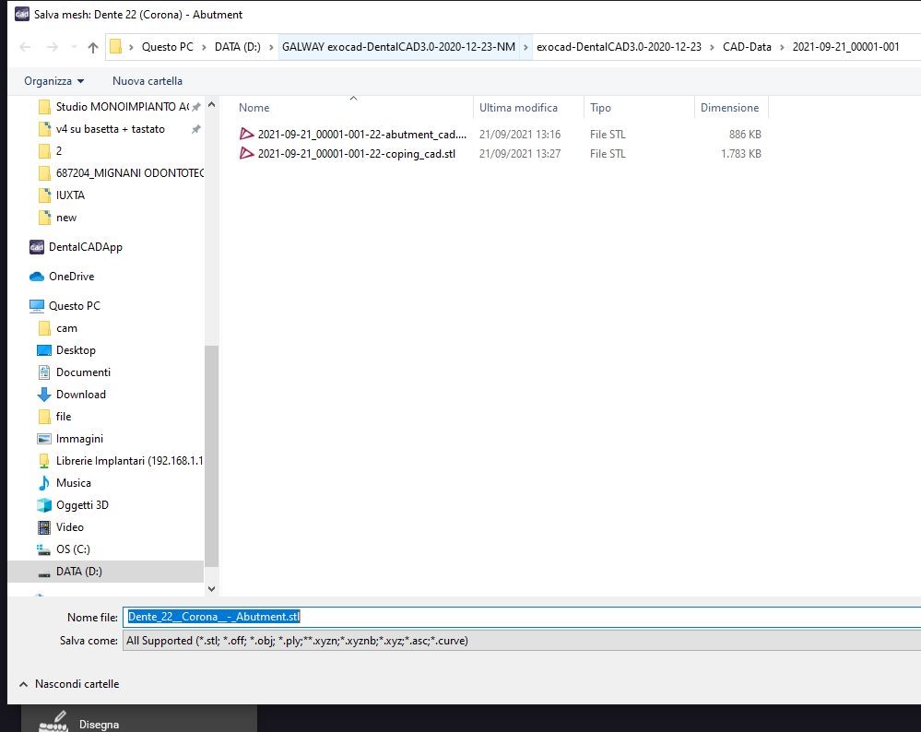Click the Immagini icon in the sidebar

[x=44, y=439]
